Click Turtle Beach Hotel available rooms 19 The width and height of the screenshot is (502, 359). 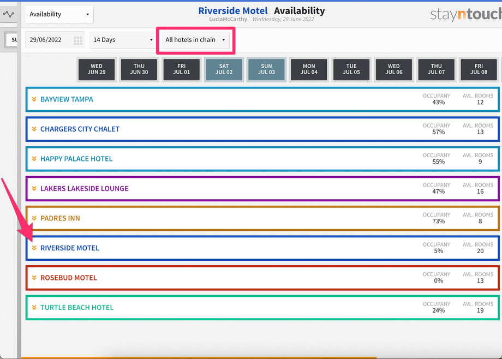[x=480, y=310]
